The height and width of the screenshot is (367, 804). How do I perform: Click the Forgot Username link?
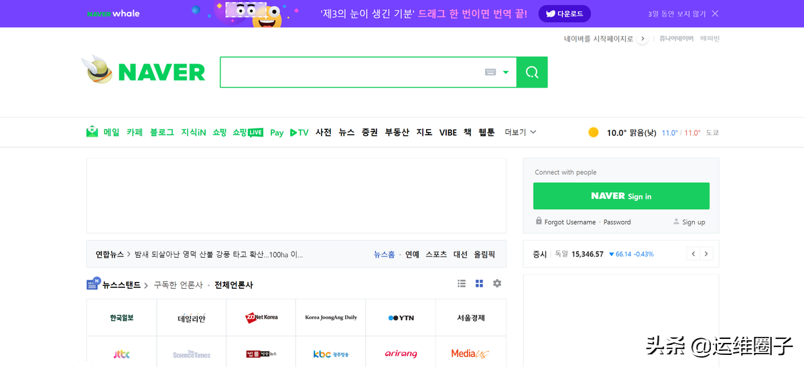[569, 222]
